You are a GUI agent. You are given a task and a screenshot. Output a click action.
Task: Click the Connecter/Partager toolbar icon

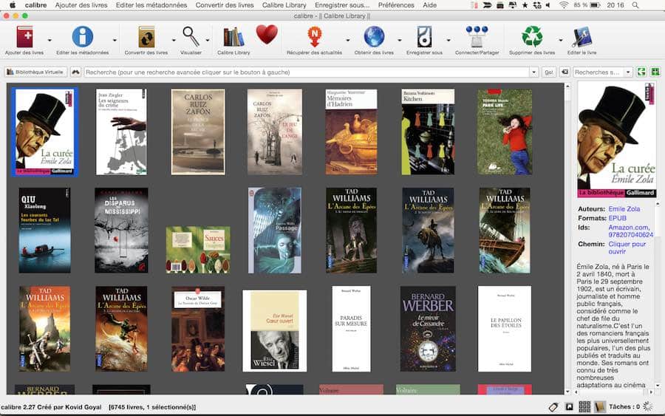[477, 36]
